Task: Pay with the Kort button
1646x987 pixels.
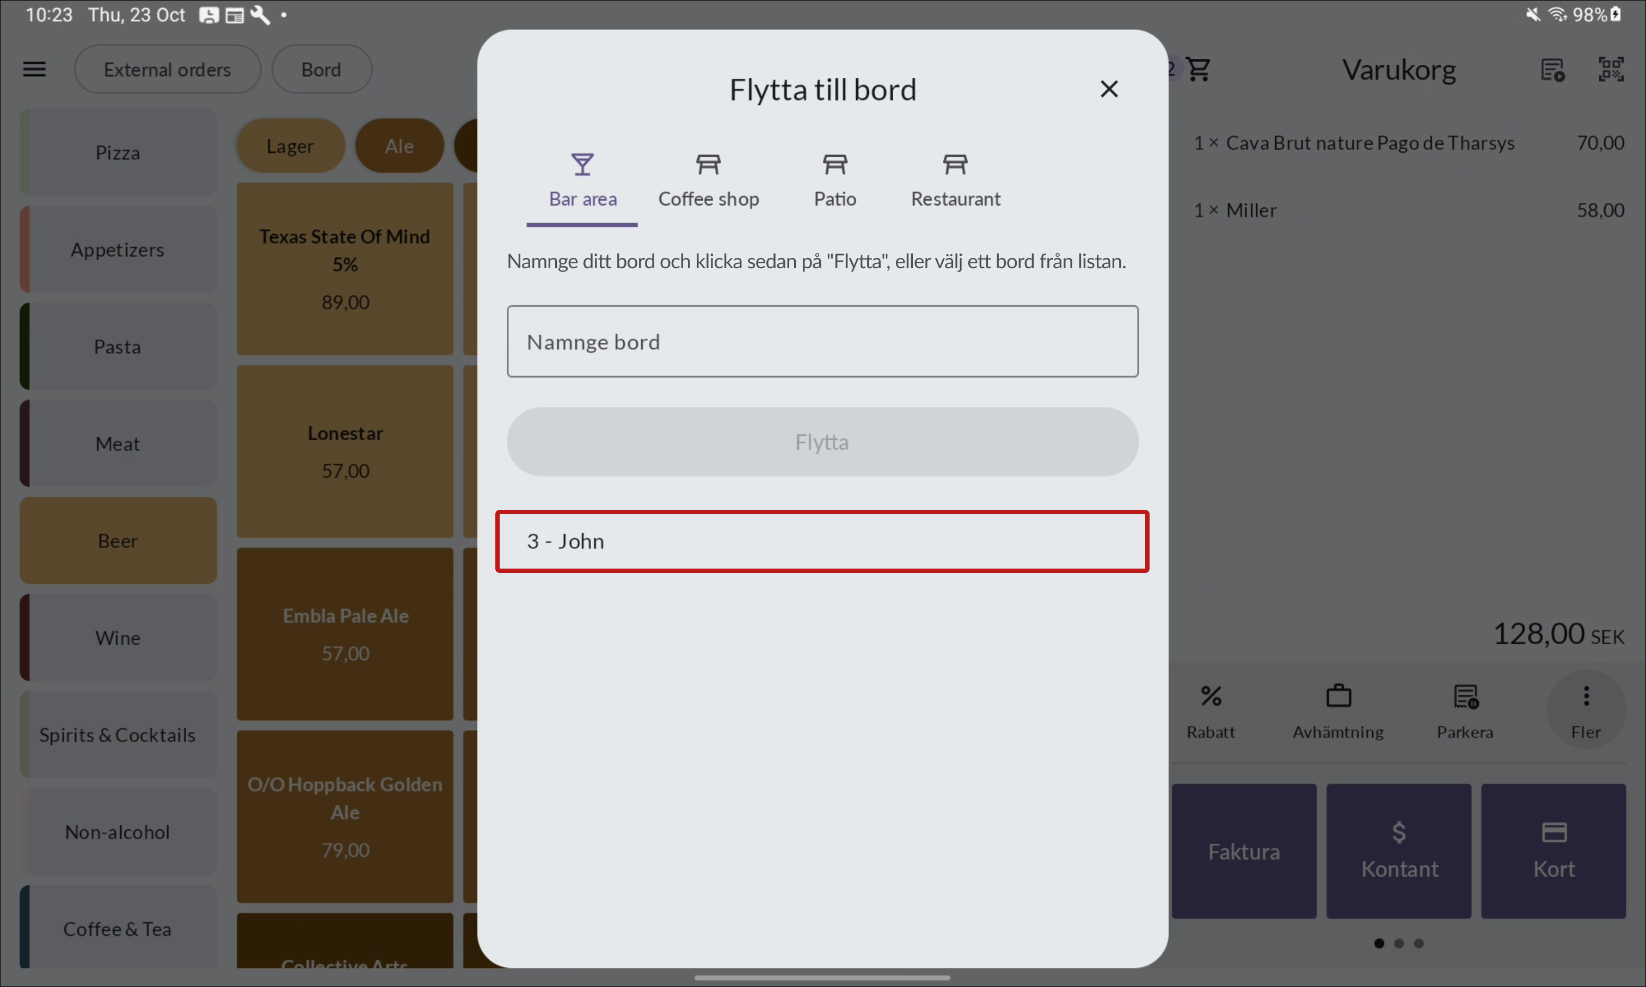Action: pos(1553,850)
